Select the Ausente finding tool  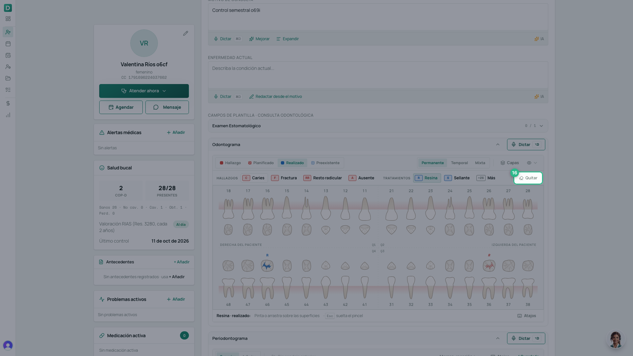[x=362, y=178]
